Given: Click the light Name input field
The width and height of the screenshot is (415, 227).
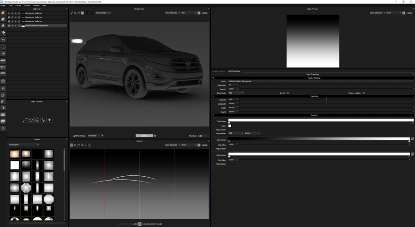Looking at the screenshot, I should (x=321, y=81).
